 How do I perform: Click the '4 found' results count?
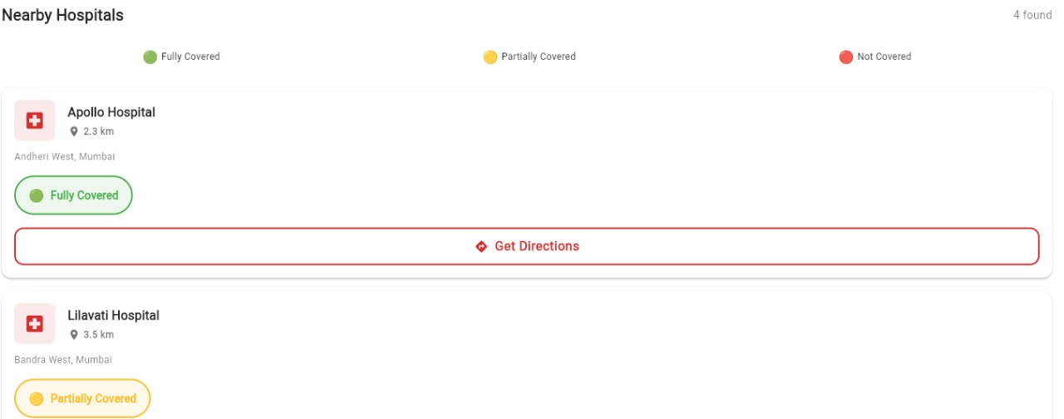point(1032,15)
